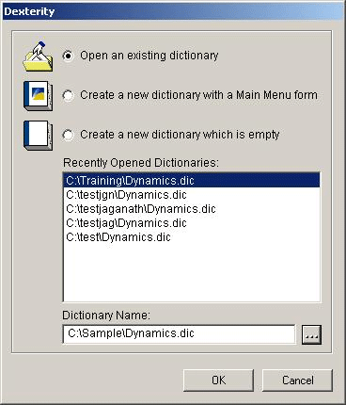This screenshot has width=346, height=405.
Task: Open the browse ellipsis button
Action: pyautogui.click(x=311, y=335)
